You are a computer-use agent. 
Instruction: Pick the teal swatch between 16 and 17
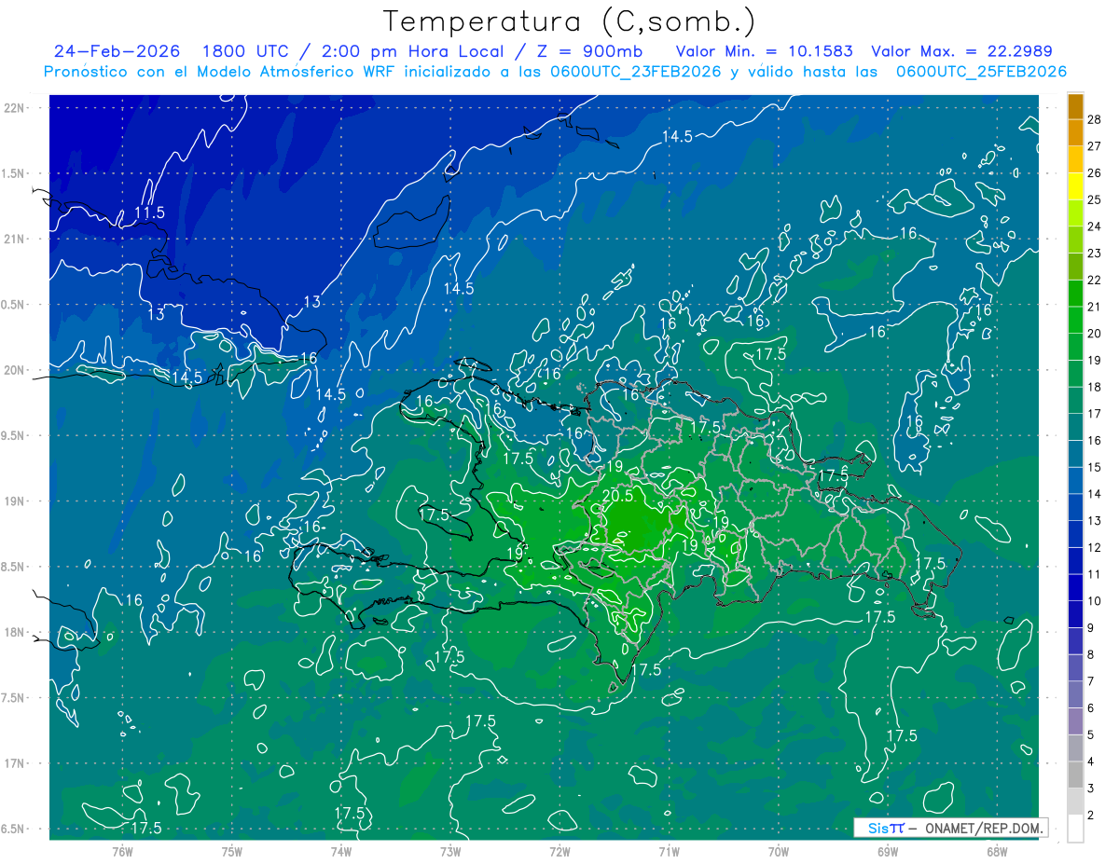(1075, 427)
